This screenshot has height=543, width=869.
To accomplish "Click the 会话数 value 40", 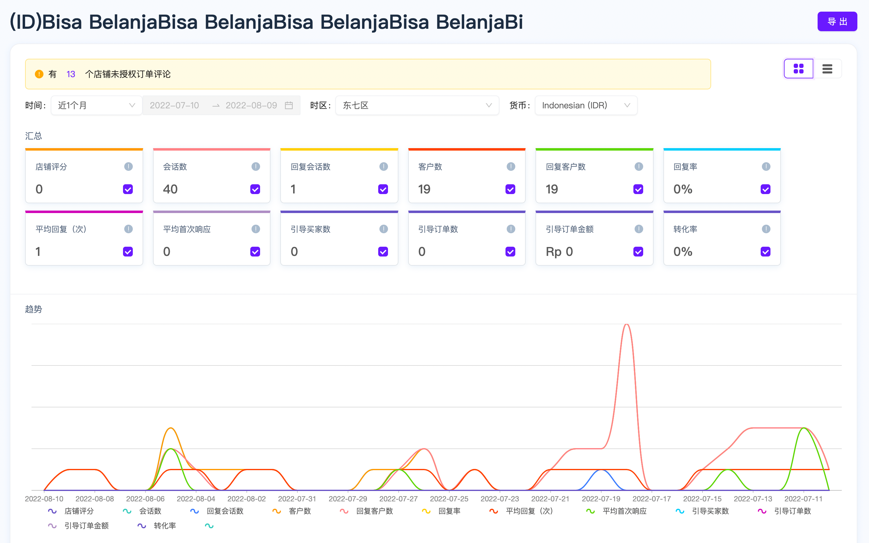I will click(170, 189).
